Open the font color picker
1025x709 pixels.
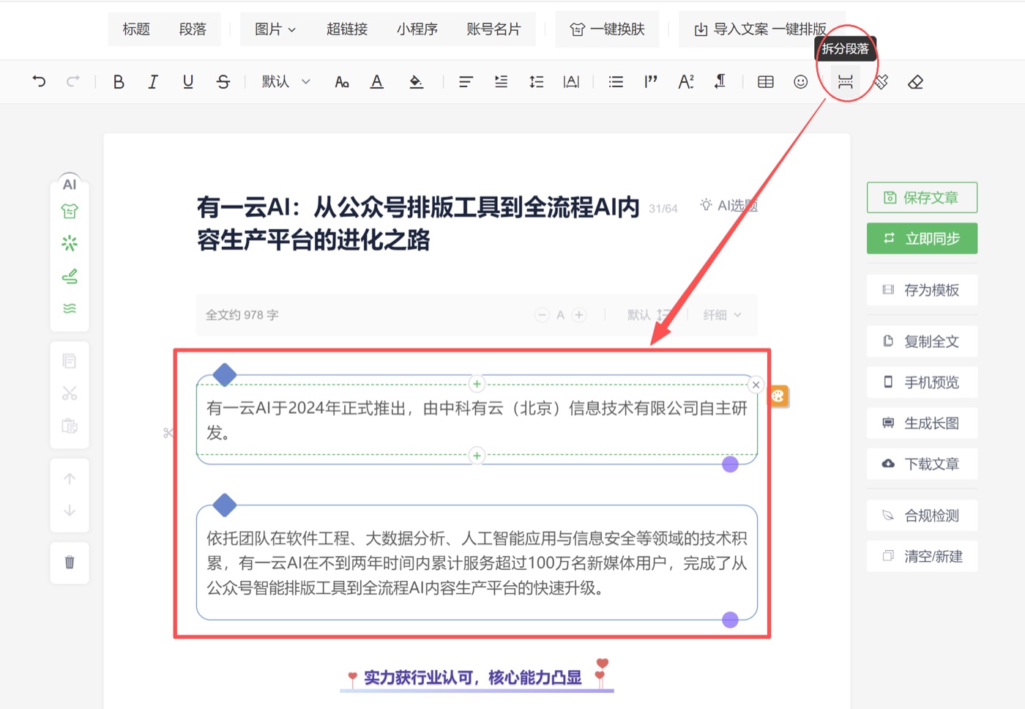(x=377, y=82)
